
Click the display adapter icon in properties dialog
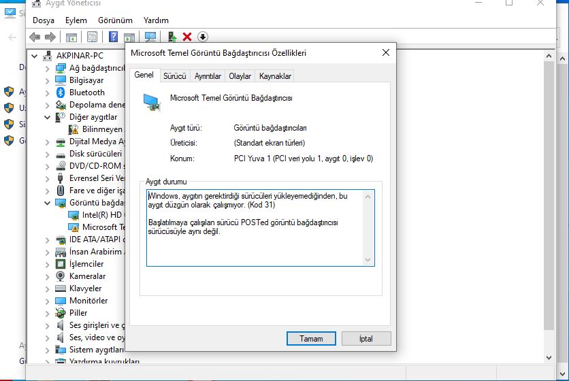point(152,103)
